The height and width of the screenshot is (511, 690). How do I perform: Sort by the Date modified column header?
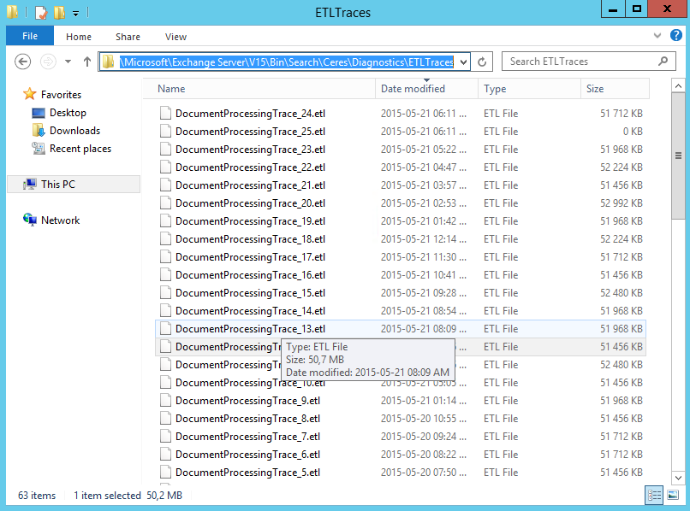coord(426,89)
